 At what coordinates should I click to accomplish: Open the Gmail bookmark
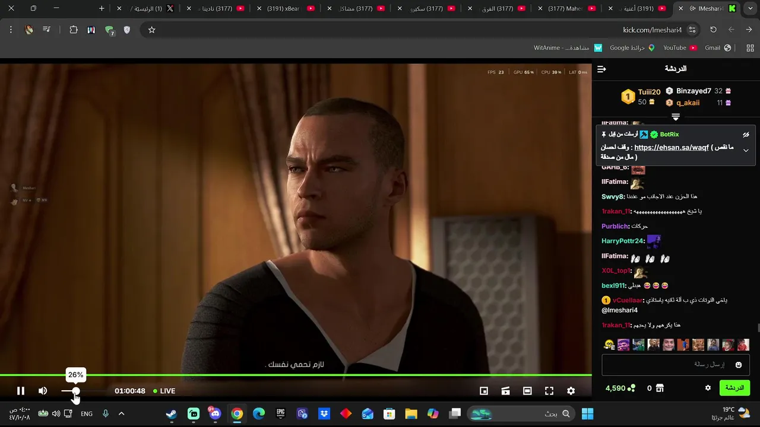click(718, 47)
